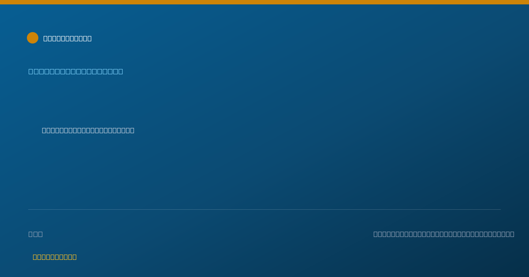Click the beginning of the pale indented body sentence
529x277 pixels.
pyautogui.click(x=44, y=130)
